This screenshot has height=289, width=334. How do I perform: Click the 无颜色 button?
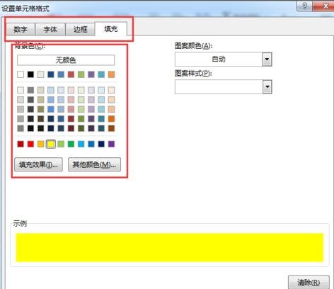pos(66,60)
